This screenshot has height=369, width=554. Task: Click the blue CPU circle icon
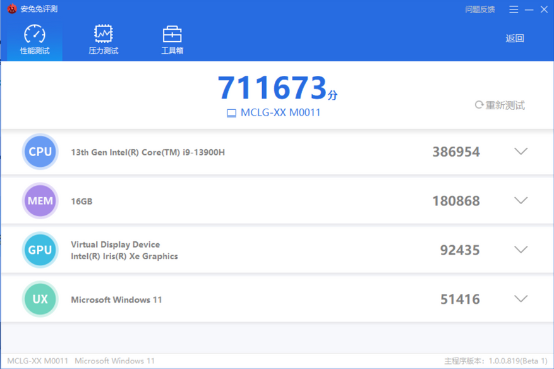point(40,152)
